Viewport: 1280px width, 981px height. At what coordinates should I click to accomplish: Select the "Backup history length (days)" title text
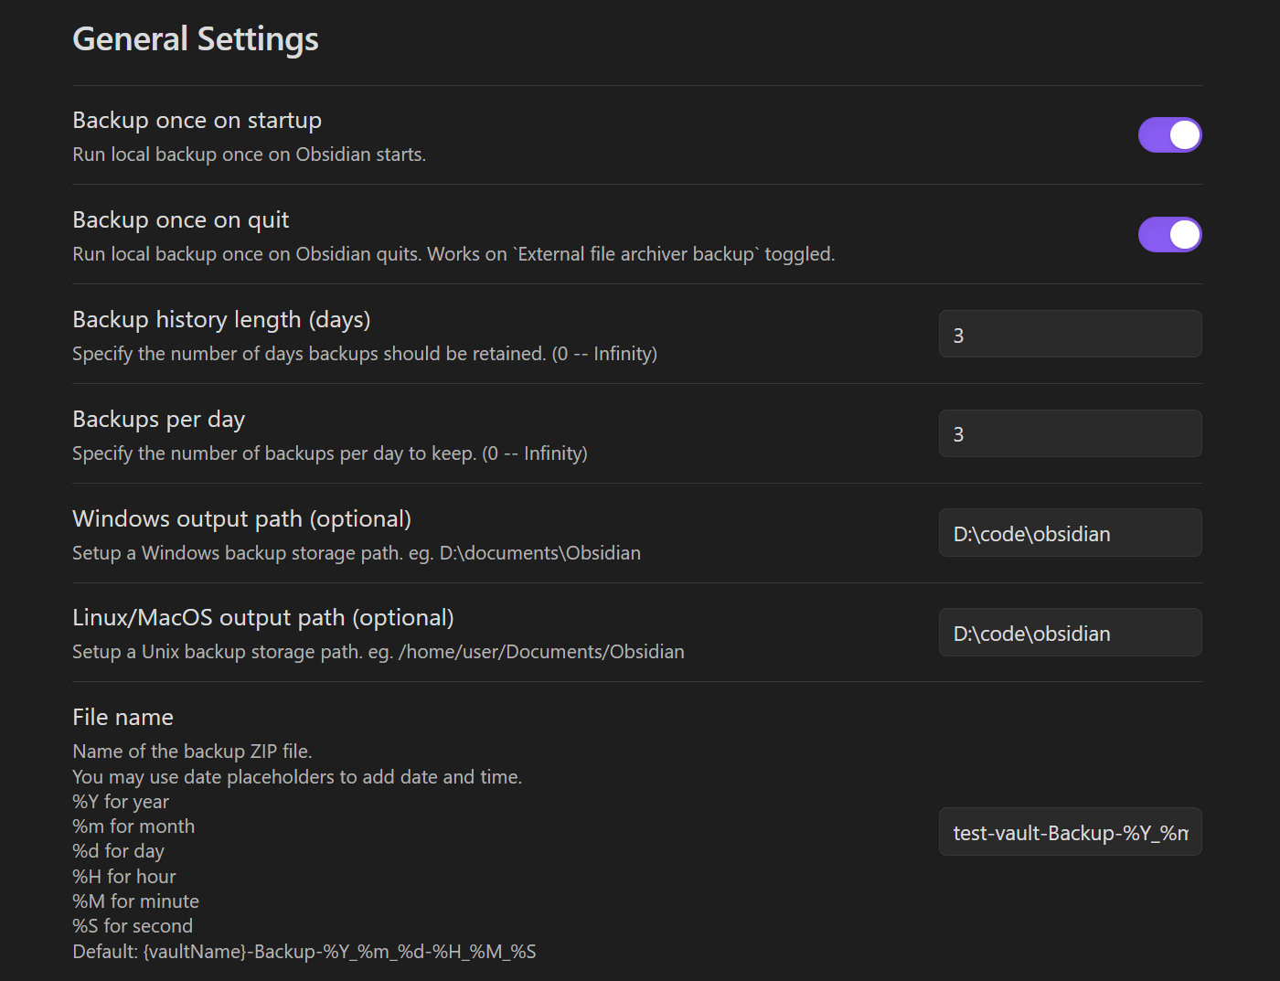(x=221, y=320)
